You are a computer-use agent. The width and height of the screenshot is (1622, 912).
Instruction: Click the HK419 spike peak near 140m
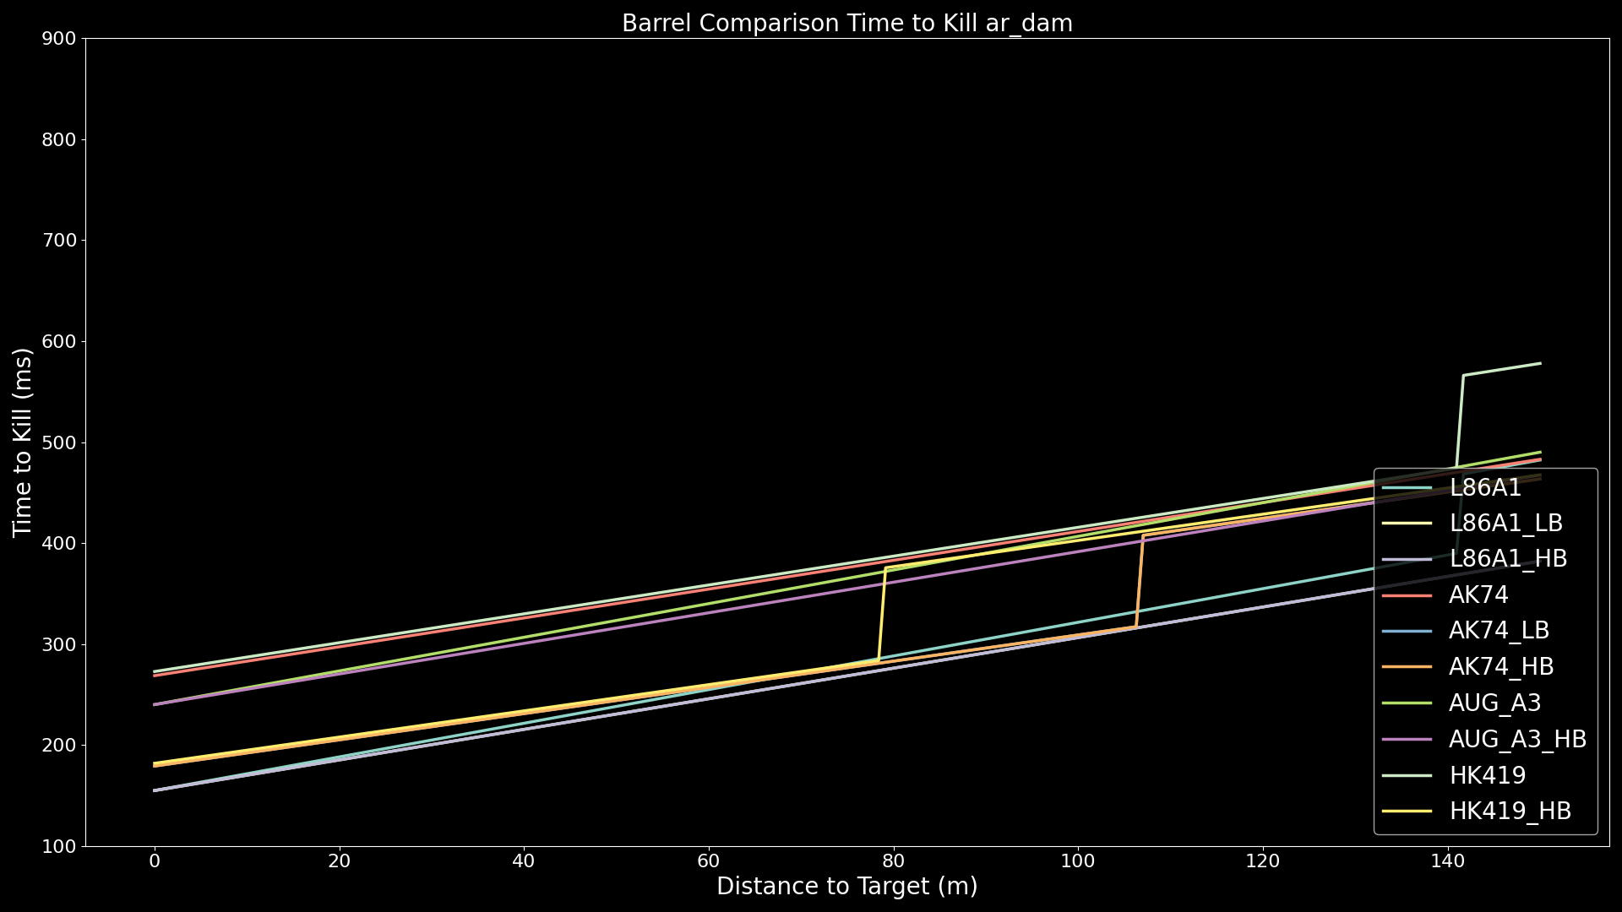pyautogui.click(x=1463, y=376)
